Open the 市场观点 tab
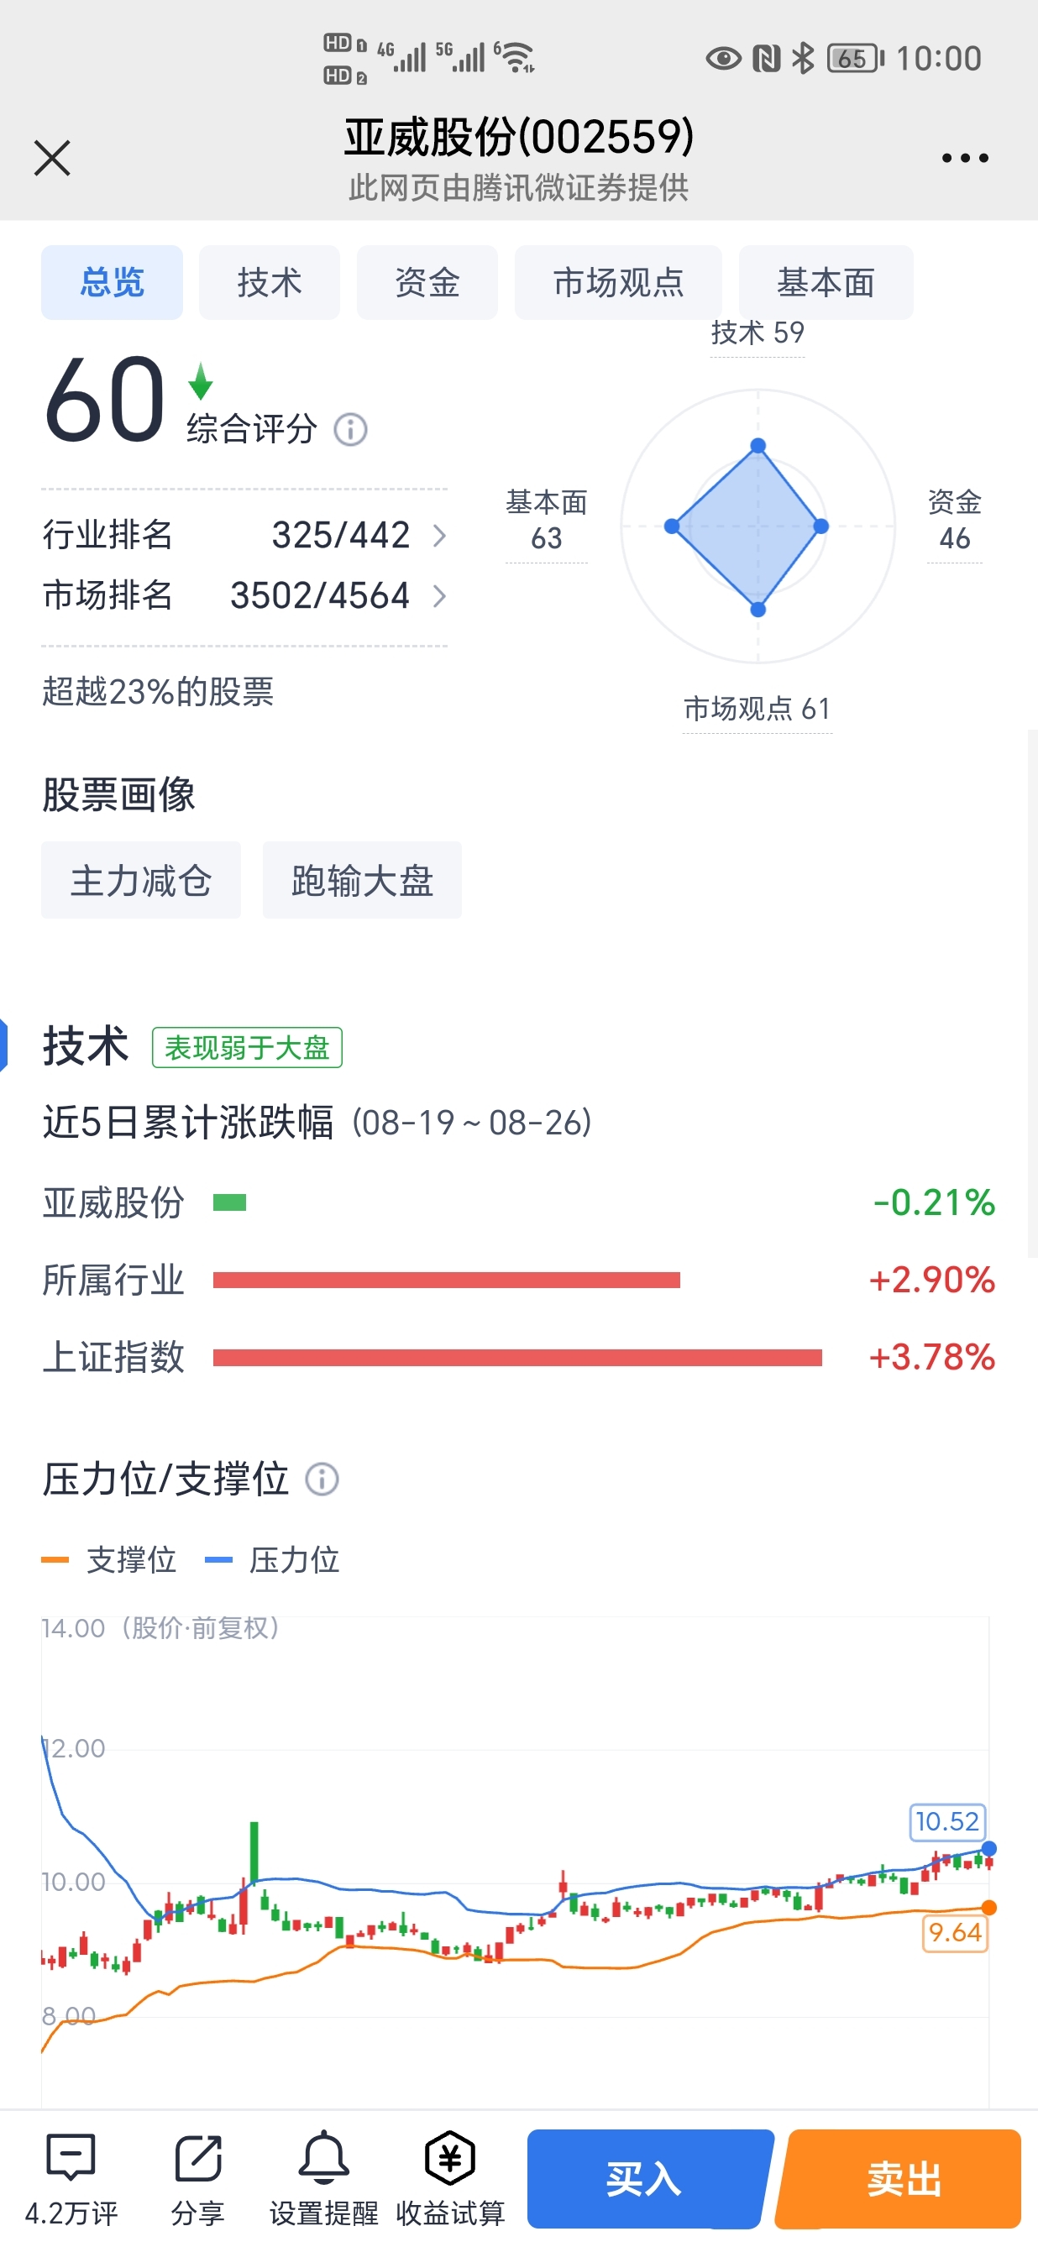This screenshot has width=1038, height=2247. point(618,283)
